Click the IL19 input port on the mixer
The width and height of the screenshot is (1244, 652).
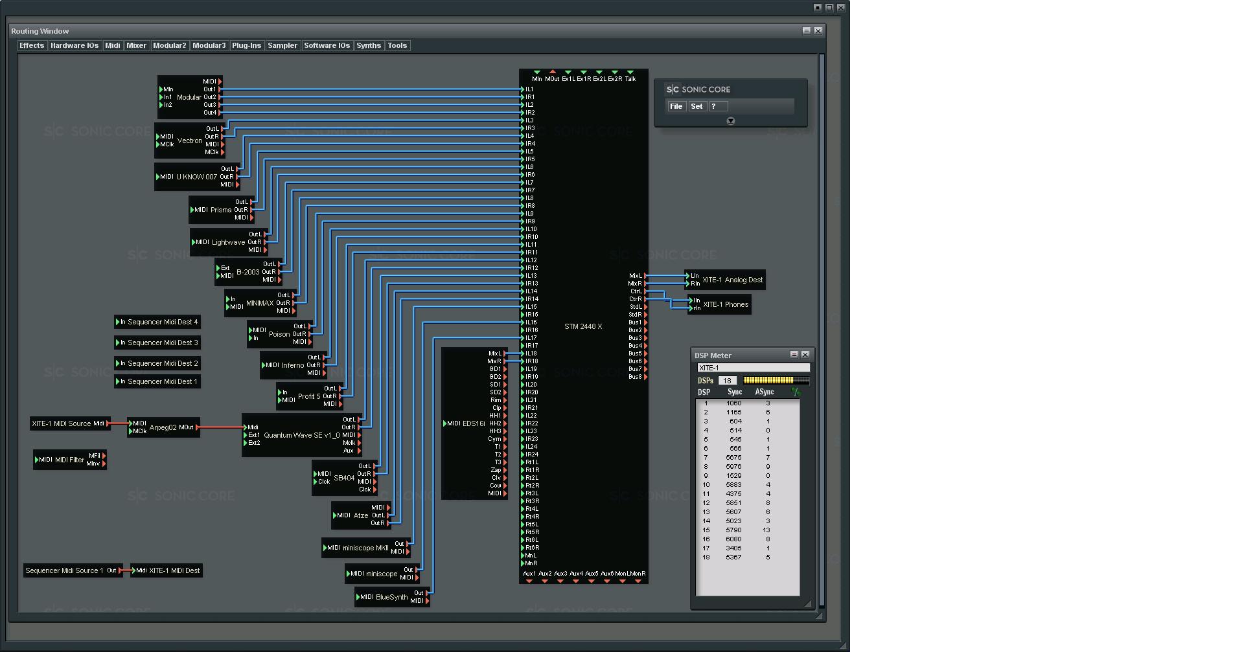point(522,369)
